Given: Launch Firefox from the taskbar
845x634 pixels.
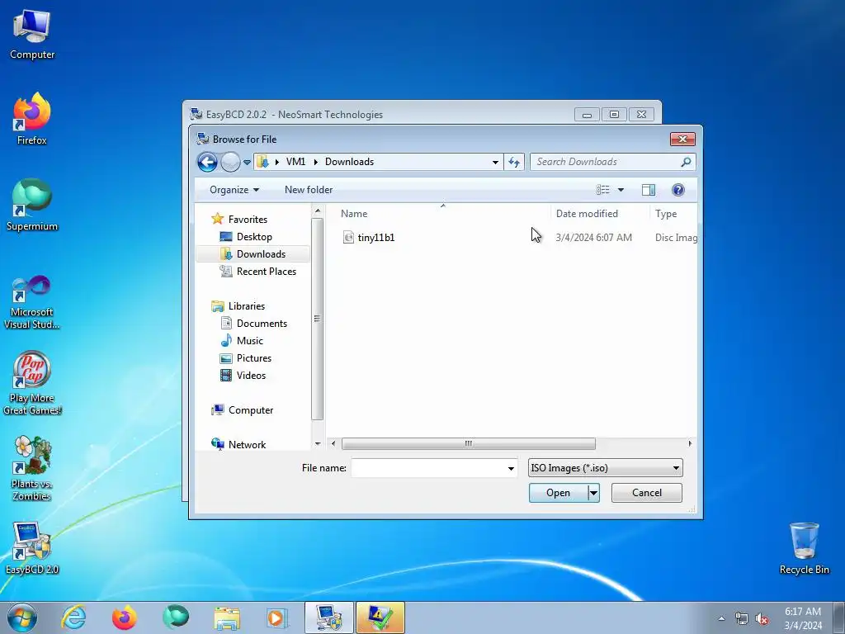Looking at the screenshot, I should (124, 617).
